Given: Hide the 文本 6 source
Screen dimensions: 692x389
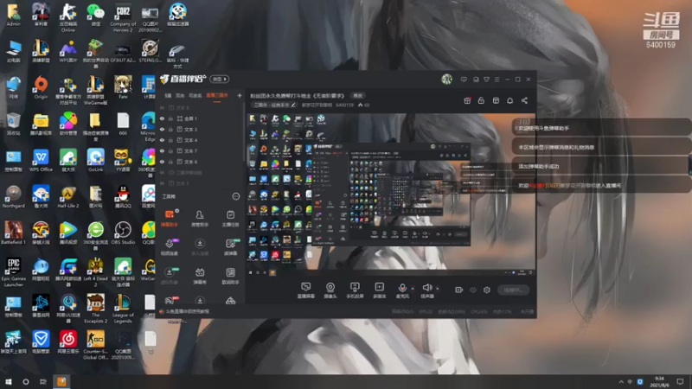Looking at the screenshot, I should click(162, 162).
